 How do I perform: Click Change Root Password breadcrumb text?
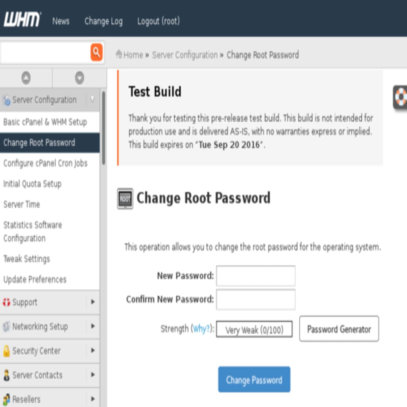point(262,55)
